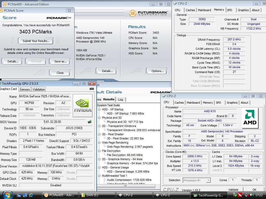
Task: Click the GPU-Z BIOS Version field
Action: (x=52, y=122)
